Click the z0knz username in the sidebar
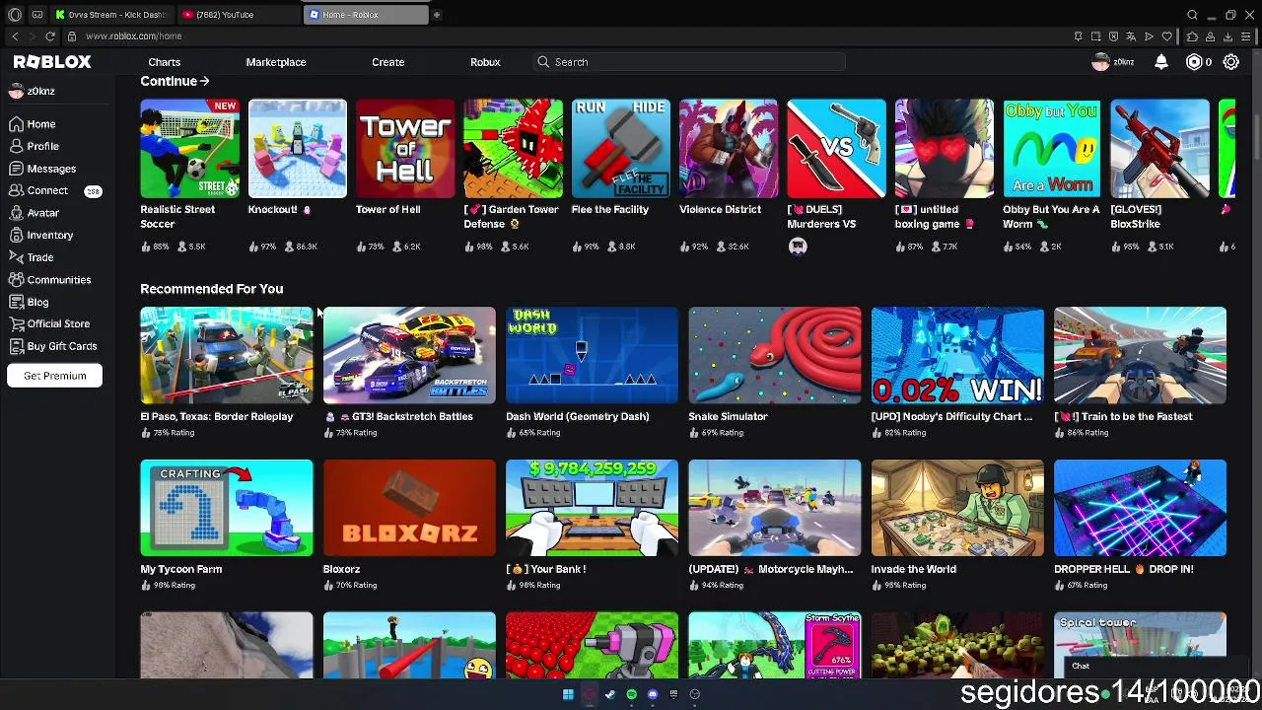The image size is (1262, 710). coord(40,91)
